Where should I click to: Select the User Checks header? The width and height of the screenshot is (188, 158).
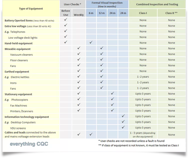(x=72, y=4)
